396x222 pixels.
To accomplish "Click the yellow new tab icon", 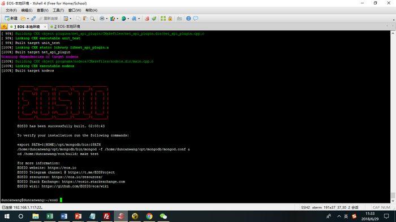I will [x=4, y=26].
